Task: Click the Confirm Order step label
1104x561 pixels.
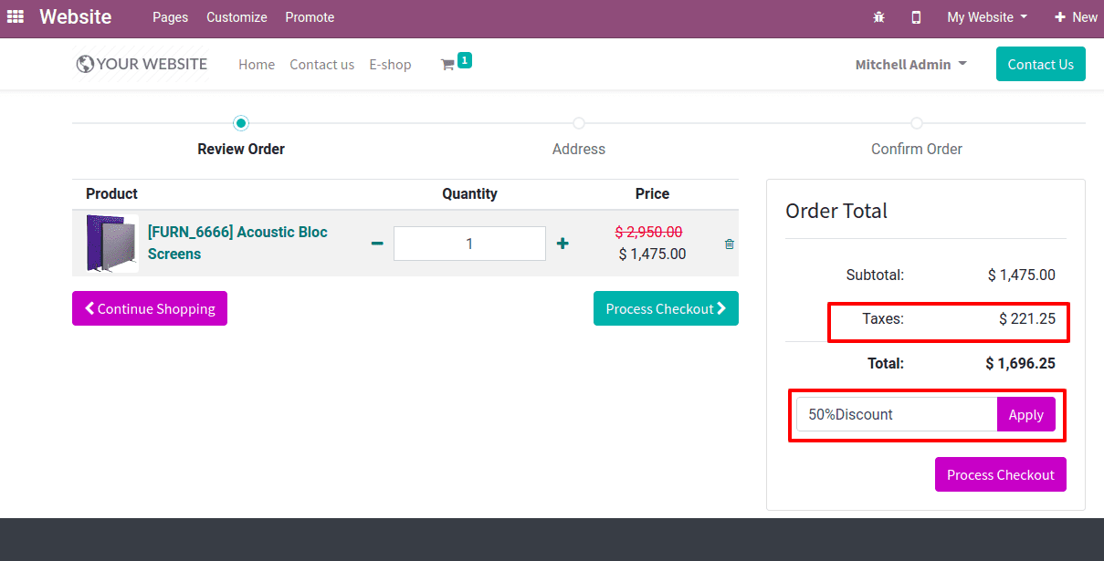Action: (917, 149)
